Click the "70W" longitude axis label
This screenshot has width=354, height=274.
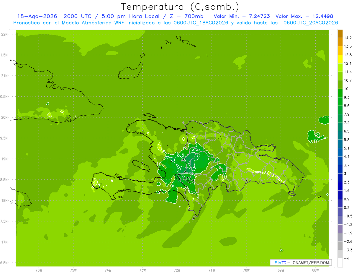click(x=246, y=270)
